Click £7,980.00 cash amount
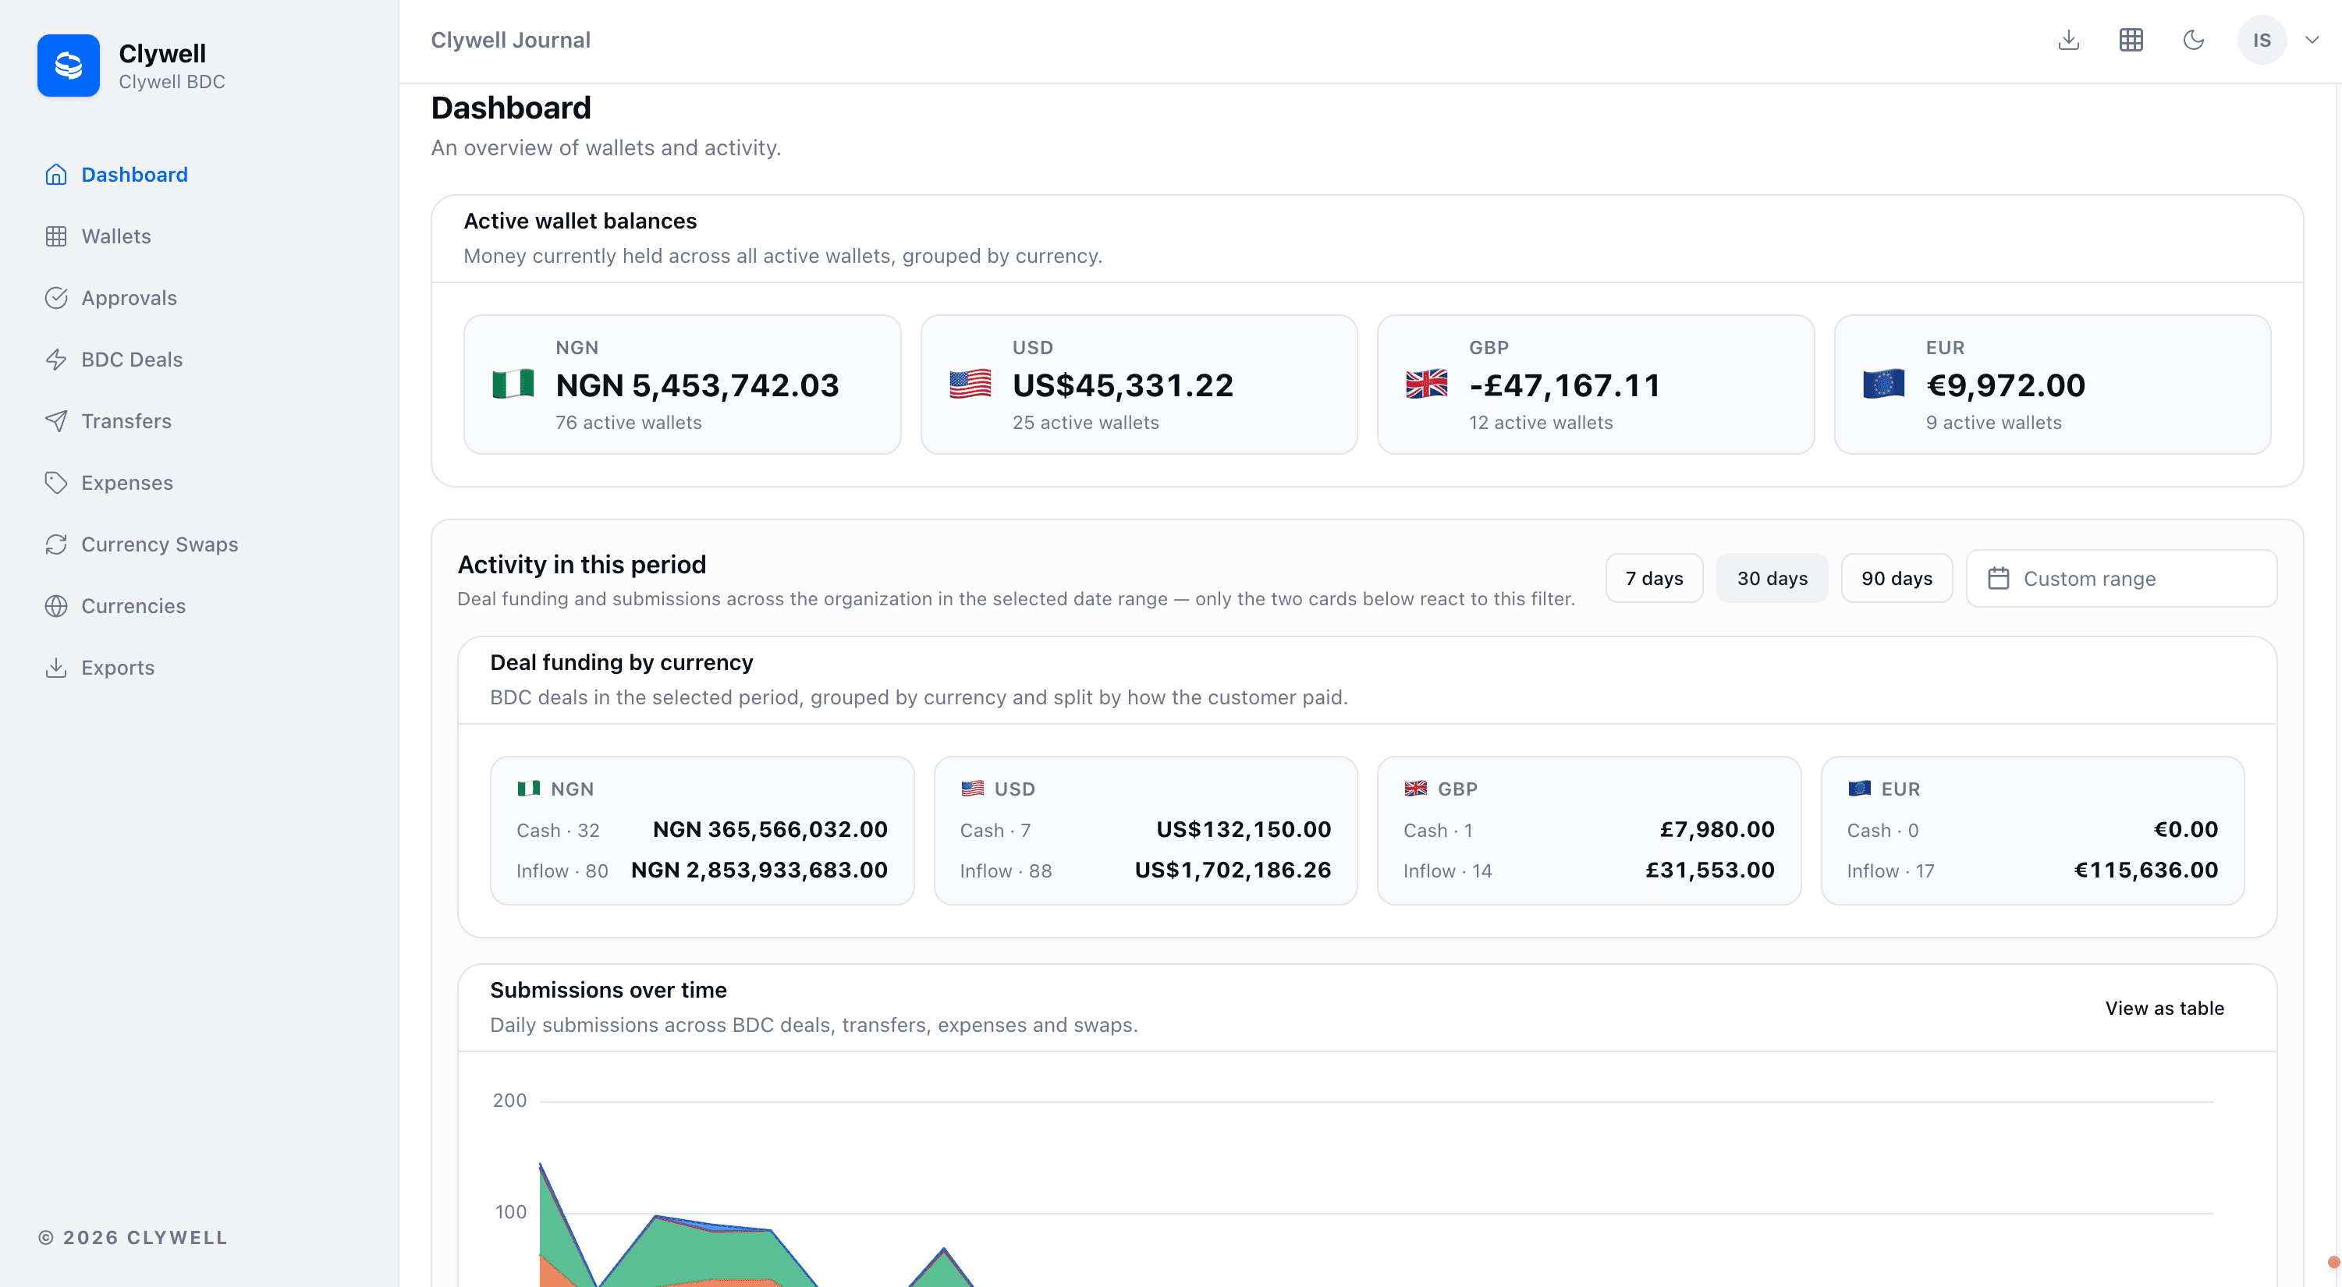This screenshot has height=1287, width=2342. [x=1716, y=829]
